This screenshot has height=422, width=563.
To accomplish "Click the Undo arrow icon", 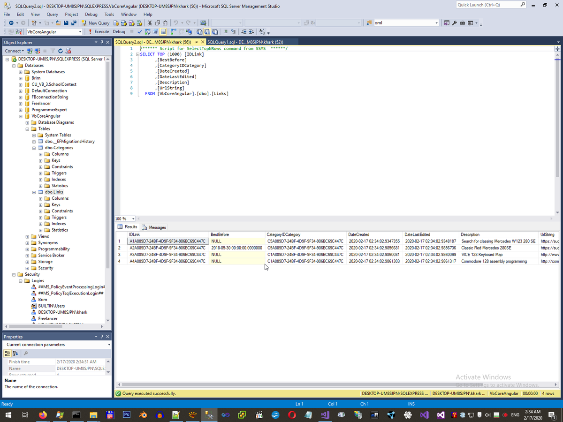I will (x=175, y=23).
